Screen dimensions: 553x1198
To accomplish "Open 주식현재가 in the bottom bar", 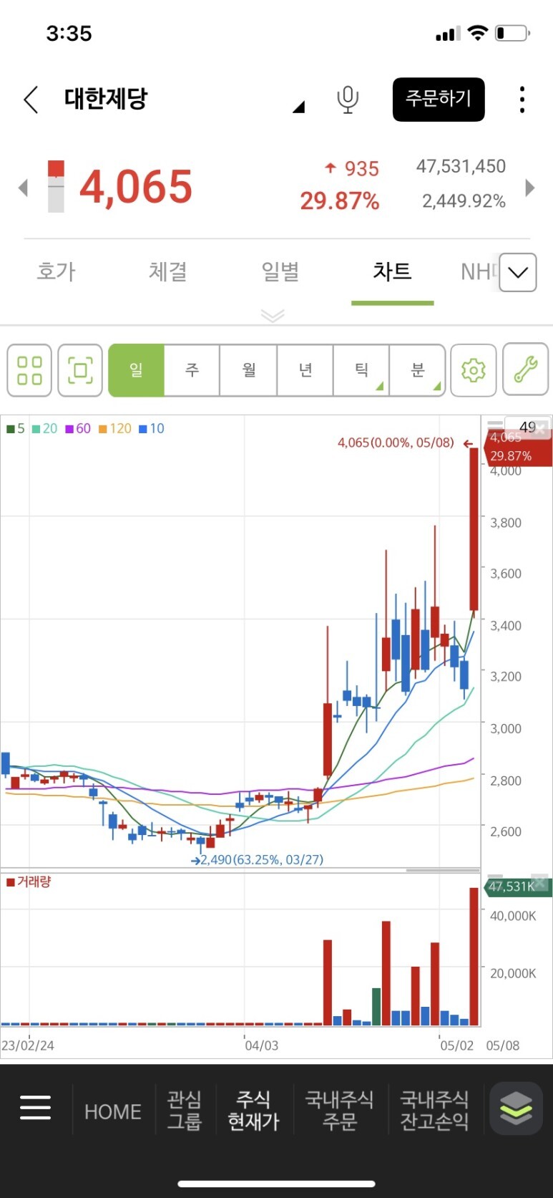I will point(253,1111).
